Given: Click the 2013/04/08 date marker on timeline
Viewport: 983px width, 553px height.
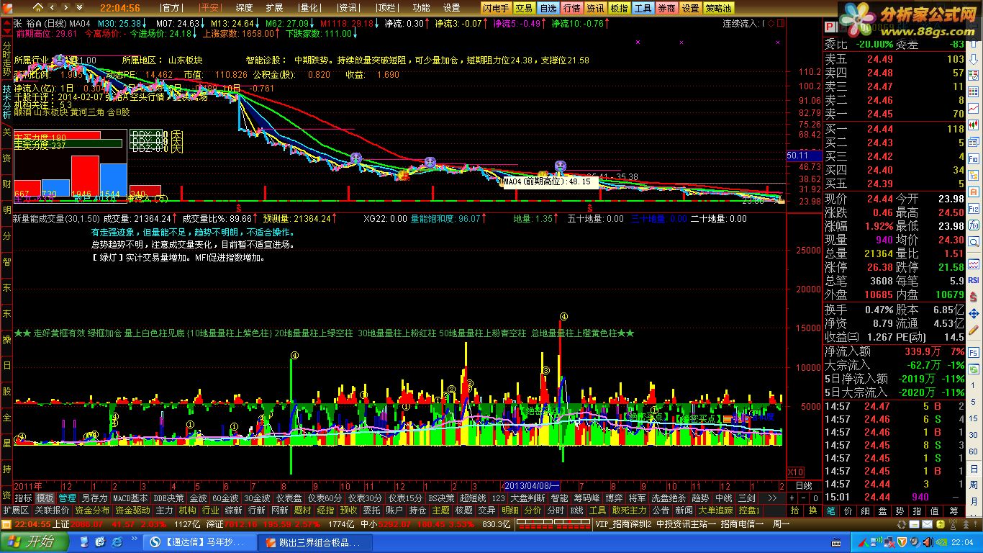Looking at the screenshot, I should point(531,486).
